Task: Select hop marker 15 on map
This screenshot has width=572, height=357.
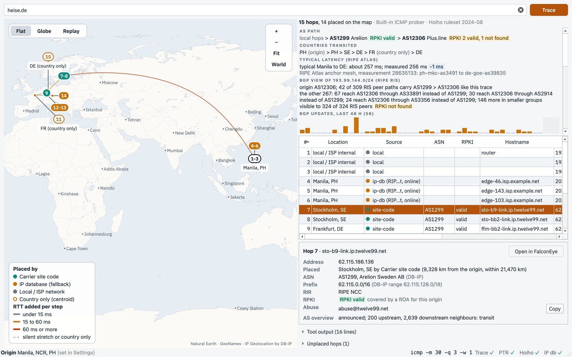Action: (48, 56)
